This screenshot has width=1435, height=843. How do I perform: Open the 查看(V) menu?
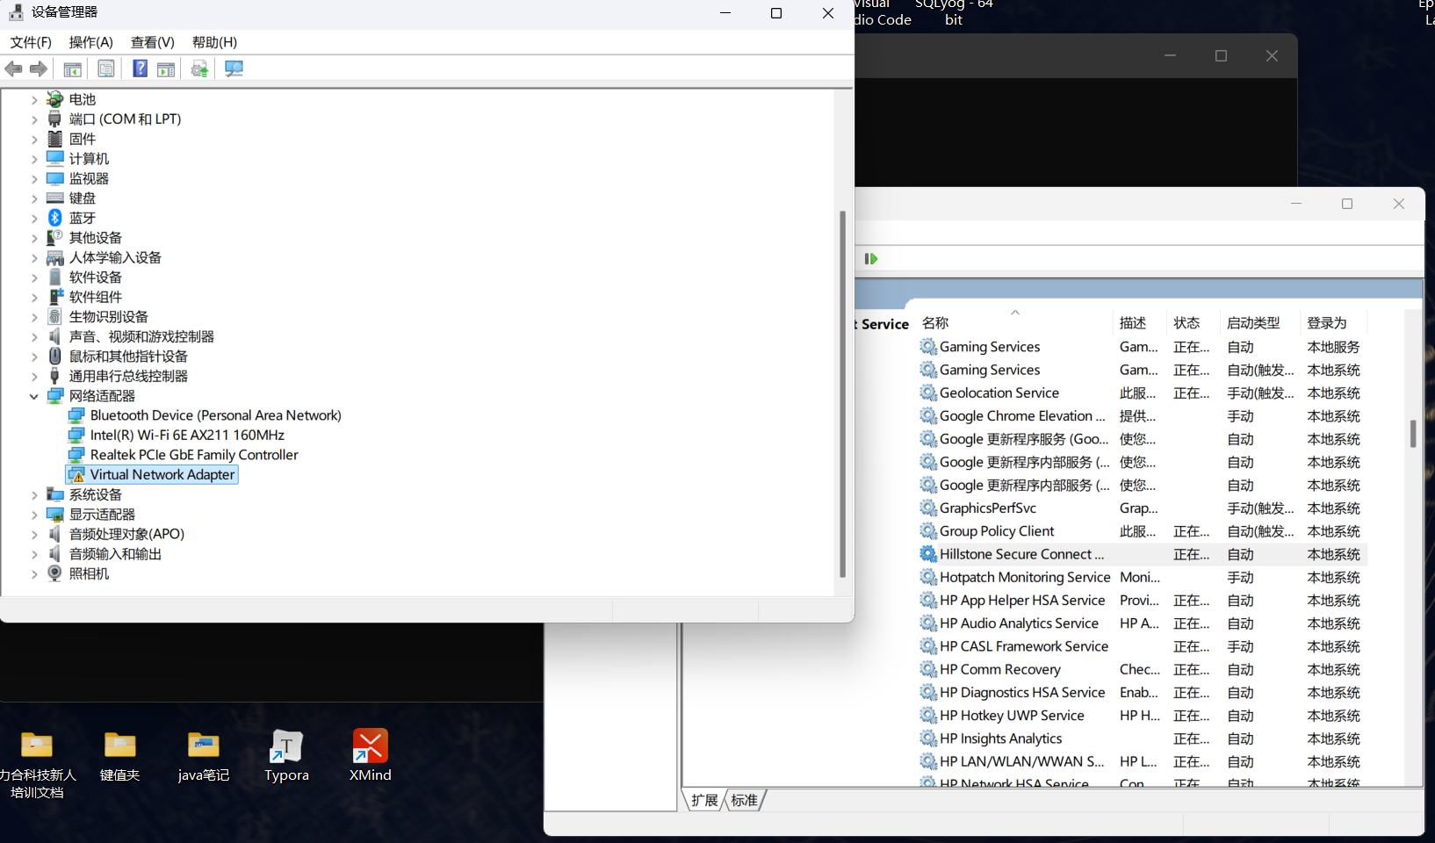coord(152,42)
